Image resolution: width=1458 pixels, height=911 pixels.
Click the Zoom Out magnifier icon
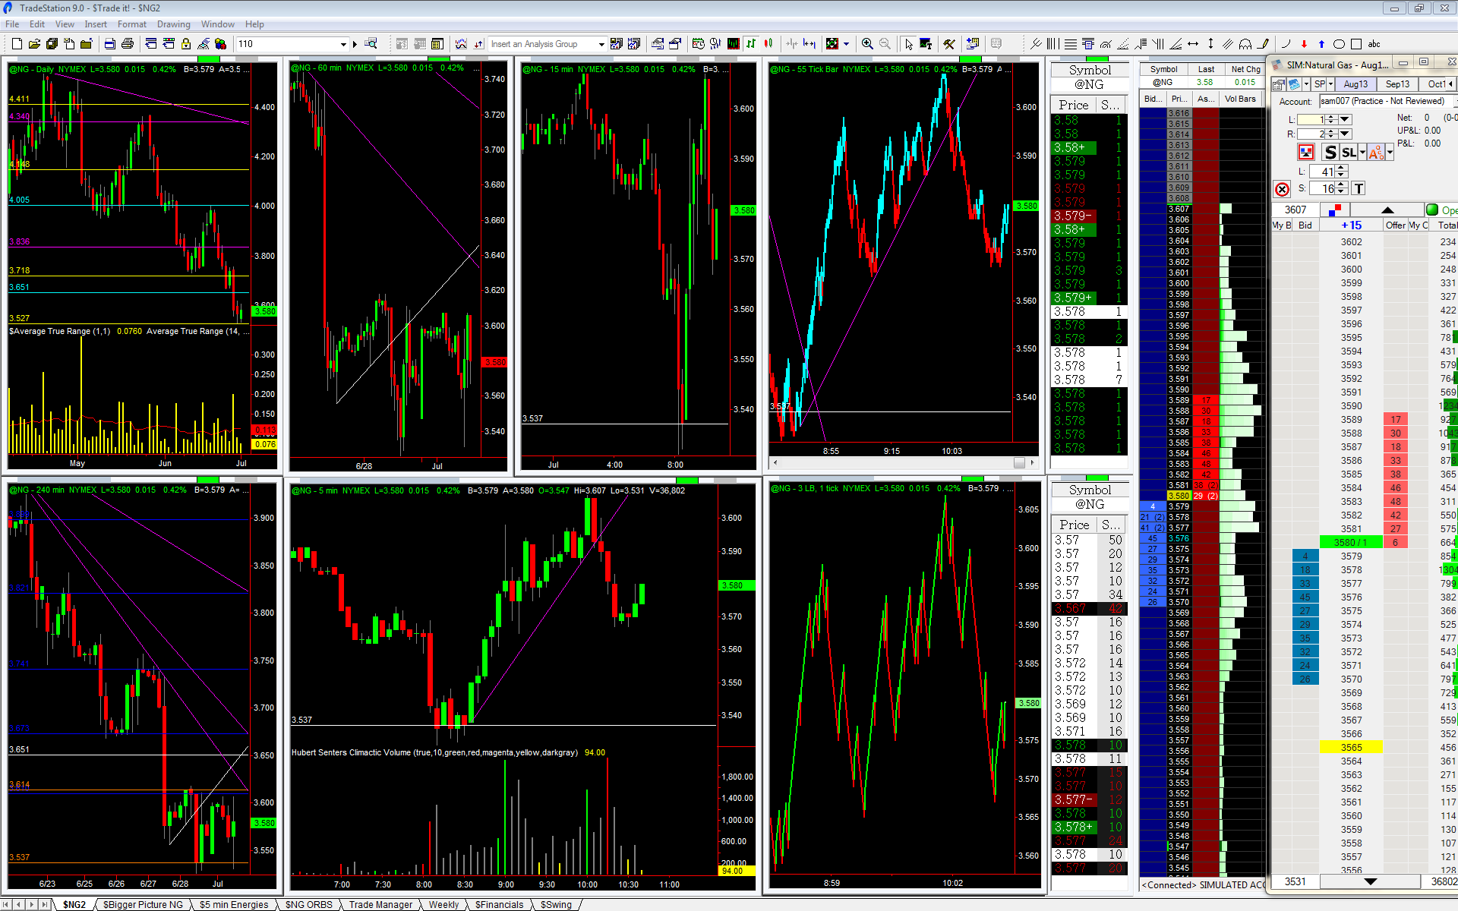(x=885, y=44)
